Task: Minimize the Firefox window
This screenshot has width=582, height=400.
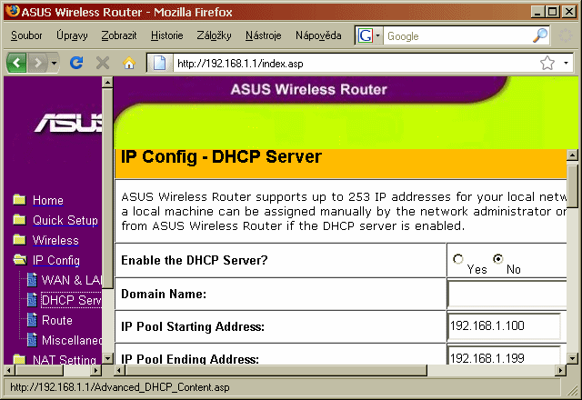Action: coord(537,12)
